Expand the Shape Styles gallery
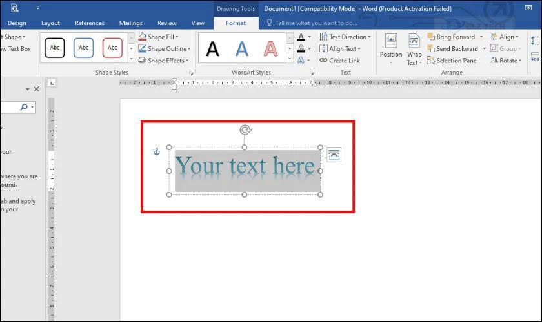This screenshot has width=542, height=322. coord(132,59)
